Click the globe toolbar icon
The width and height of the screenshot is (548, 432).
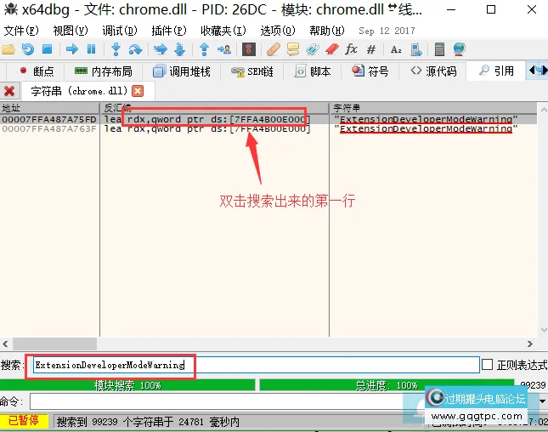pyautogui.click(x=460, y=49)
